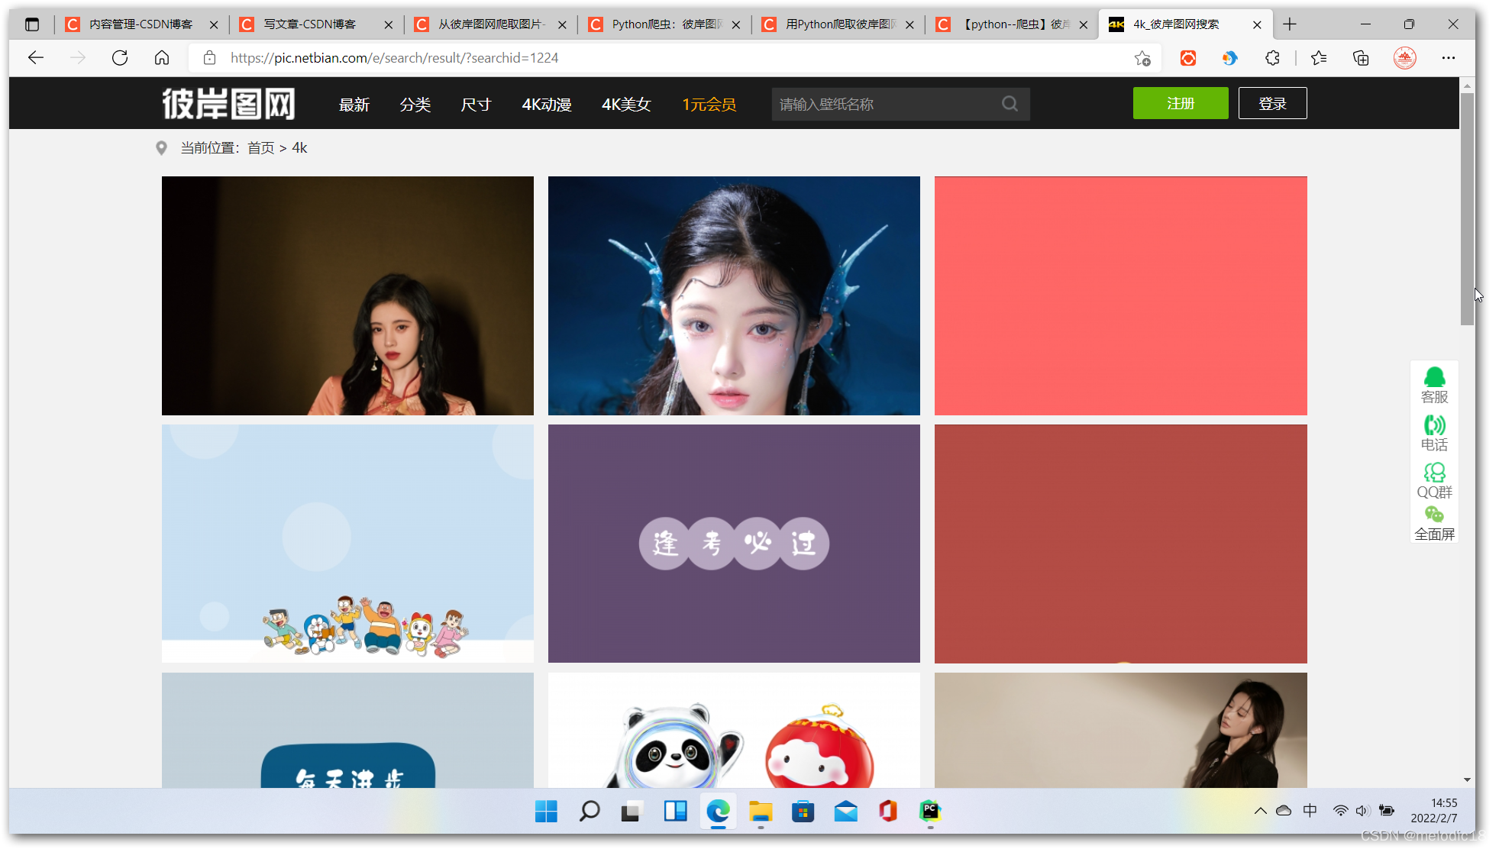This screenshot has height=849, width=1499.
Task: Click the 登录 login button
Action: coord(1272,103)
